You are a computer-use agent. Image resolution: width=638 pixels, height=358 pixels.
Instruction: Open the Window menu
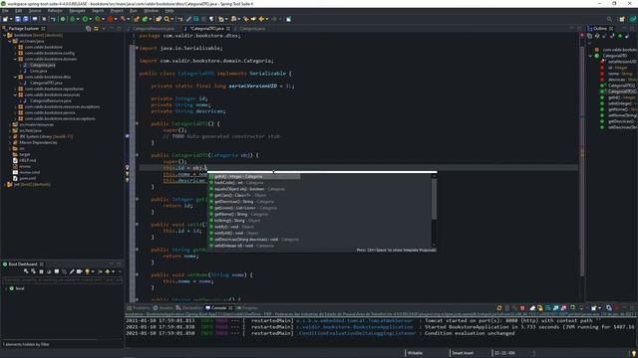151,11
